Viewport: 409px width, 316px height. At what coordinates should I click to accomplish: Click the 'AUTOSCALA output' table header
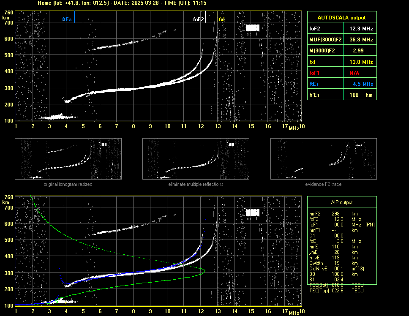(x=342, y=17)
